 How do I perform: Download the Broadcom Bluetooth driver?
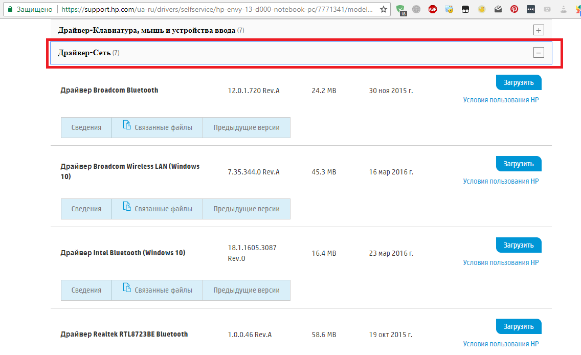click(518, 82)
